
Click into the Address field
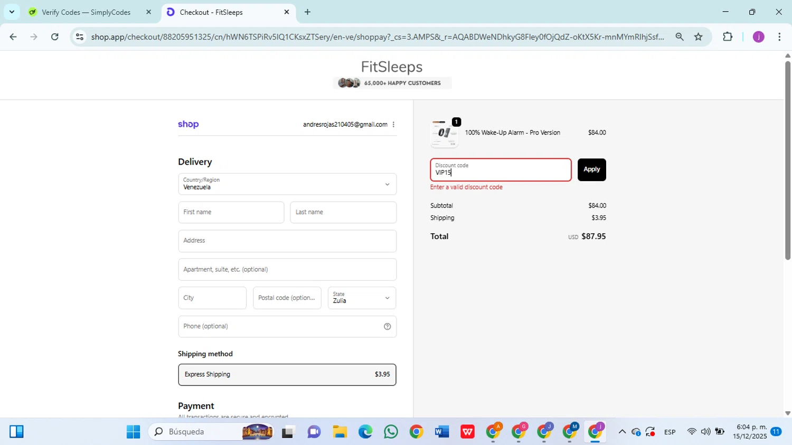[287, 241]
